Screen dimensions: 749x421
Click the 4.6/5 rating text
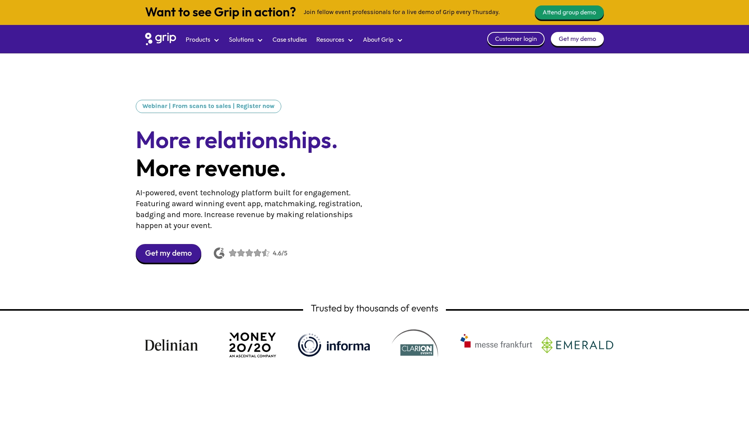point(280,253)
